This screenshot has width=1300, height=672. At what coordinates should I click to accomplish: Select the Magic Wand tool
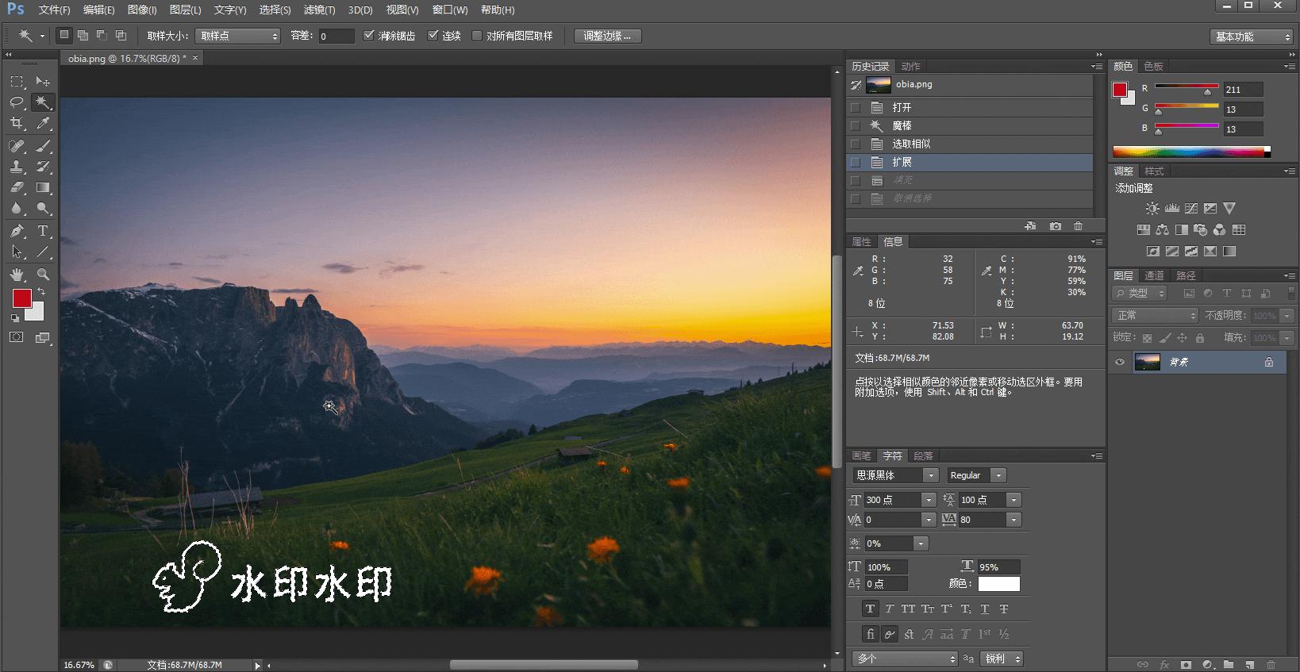pyautogui.click(x=43, y=102)
